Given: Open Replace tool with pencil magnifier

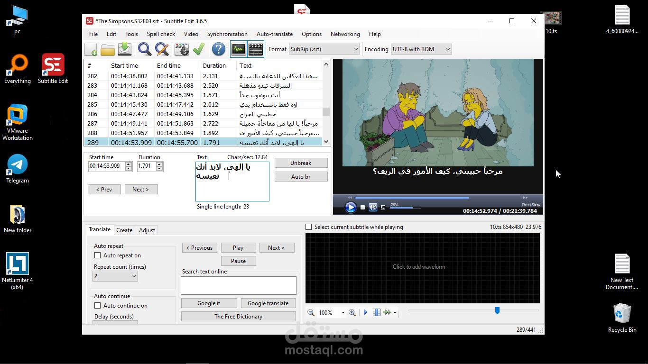Looking at the screenshot, I should coord(162,49).
